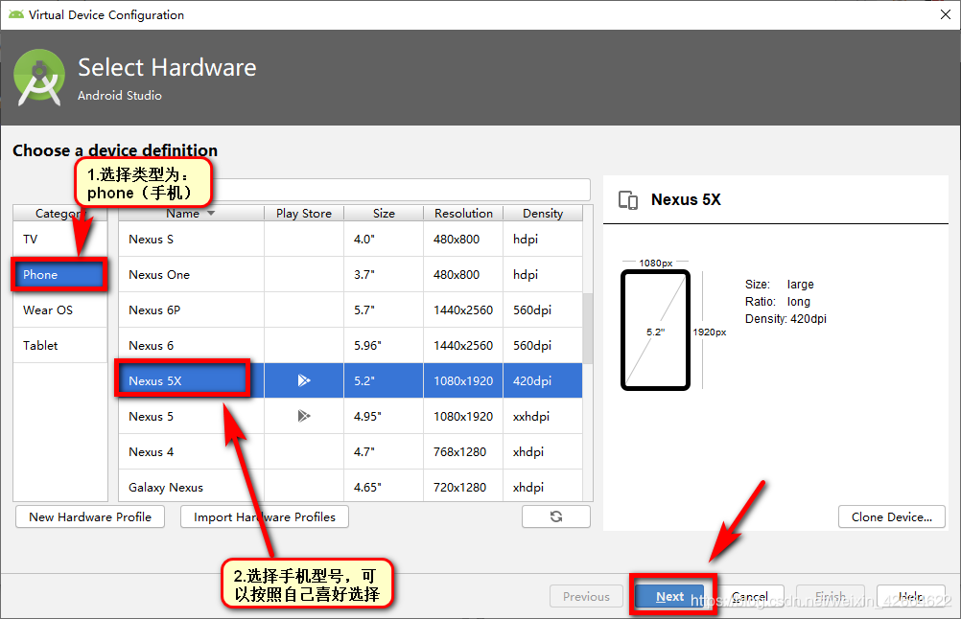Image resolution: width=961 pixels, height=619 pixels.
Task: Click the 768x1280 resolution cell
Action: (462, 452)
